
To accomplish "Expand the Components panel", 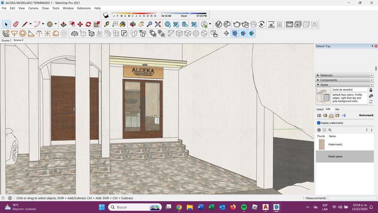I will [x=328, y=80].
